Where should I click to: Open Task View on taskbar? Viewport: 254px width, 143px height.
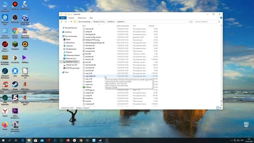pos(16,140)
